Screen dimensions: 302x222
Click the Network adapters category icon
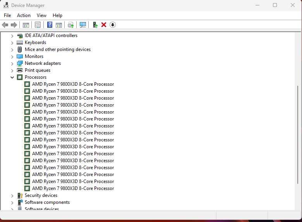(x=20, y=63)
